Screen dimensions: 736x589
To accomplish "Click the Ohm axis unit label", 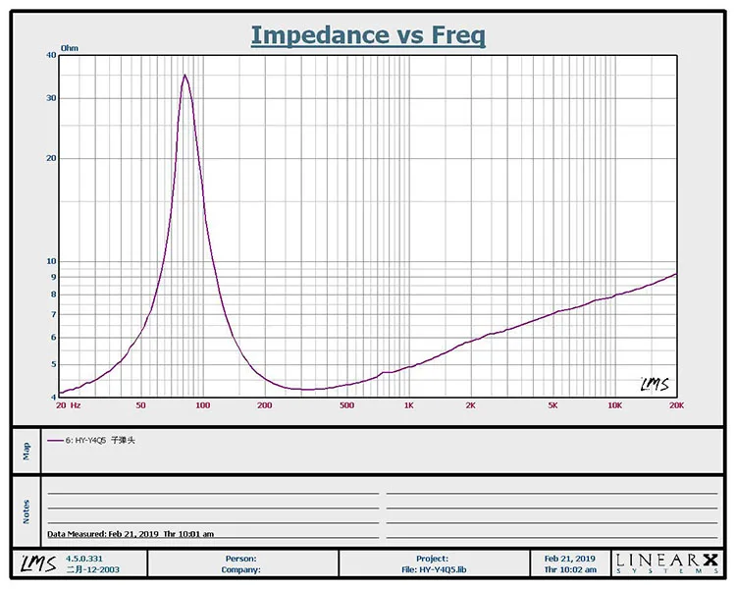I will [70, 48].
